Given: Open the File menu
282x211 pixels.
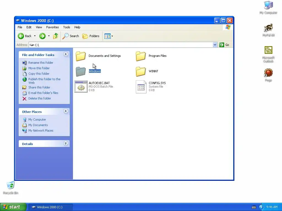Looking at the screenshot, I should pyautogui.click(x=20, y=27).
